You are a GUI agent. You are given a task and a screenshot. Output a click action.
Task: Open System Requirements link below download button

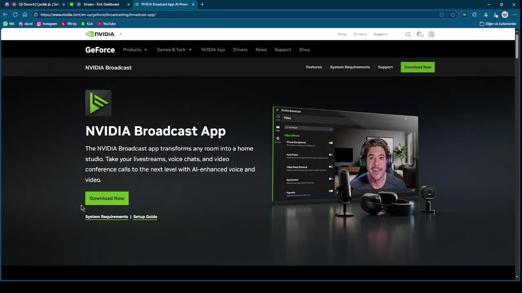point(106,217)
